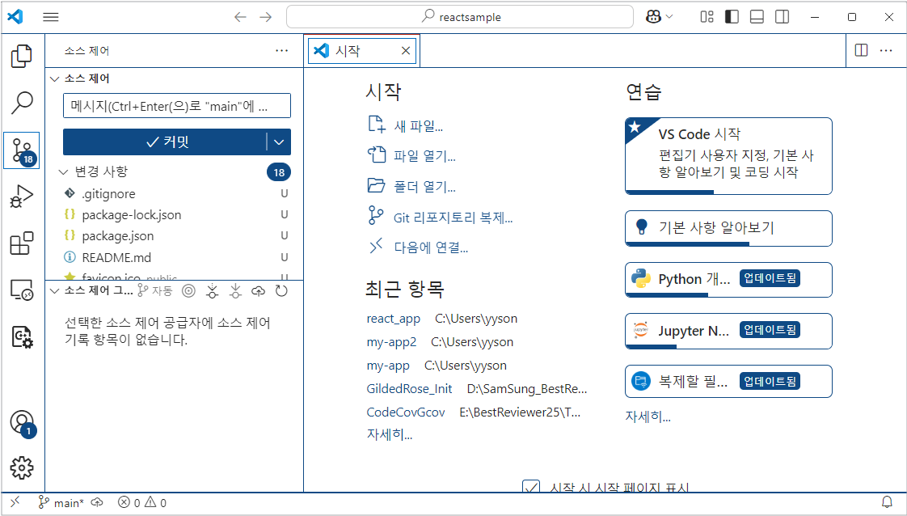The width and height of the screenshot is (907, 516).
Task: Click the 커밋 button
Action: coord(165,142)
